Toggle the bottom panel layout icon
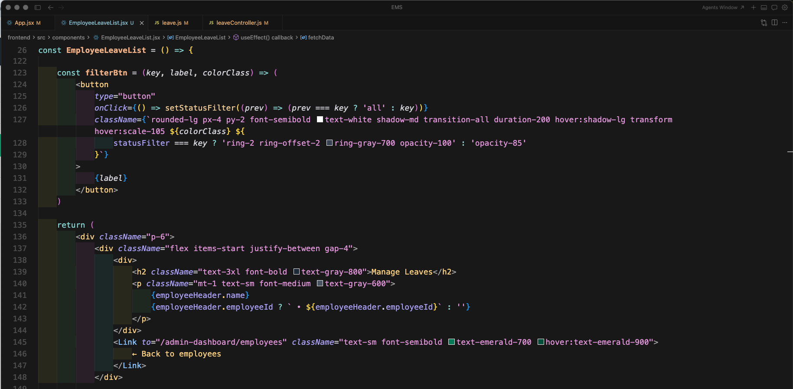Image resolution: width=793 pixels, height=389 pixels. click(x=764, y=7)
